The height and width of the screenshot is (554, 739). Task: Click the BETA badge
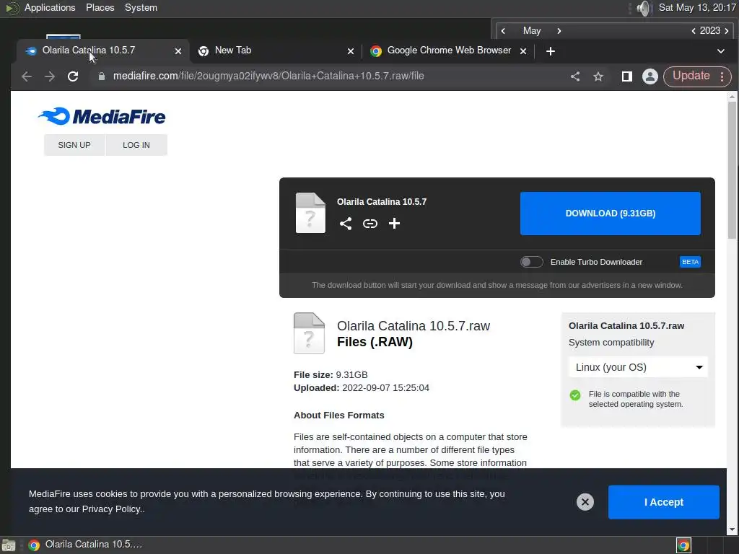point(690,262)
